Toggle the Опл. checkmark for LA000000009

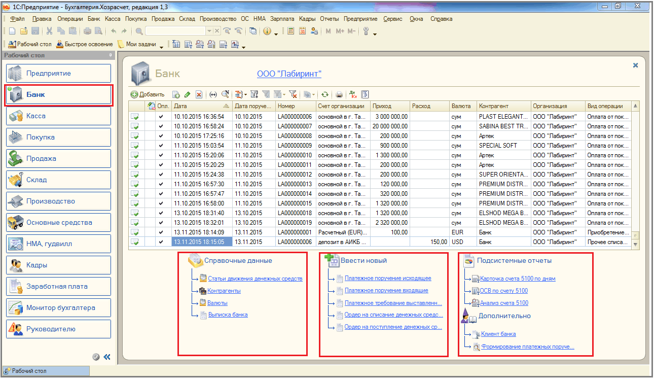(x=162, y=145)
